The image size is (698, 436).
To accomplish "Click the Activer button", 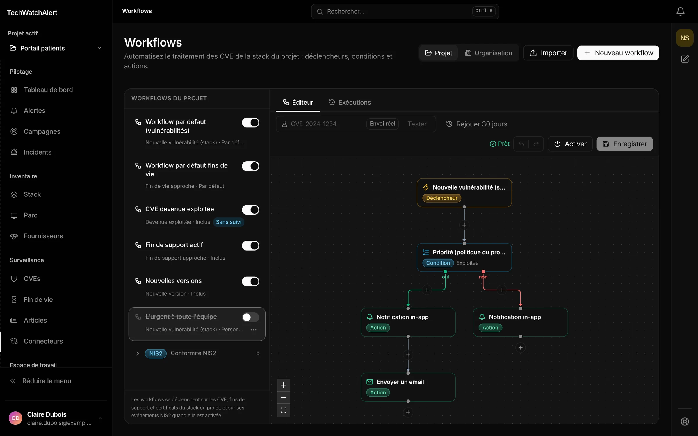I will point(570,144).
